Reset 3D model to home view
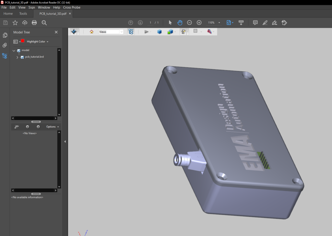This screenshot has width=332, height=236. coord(91,31)
